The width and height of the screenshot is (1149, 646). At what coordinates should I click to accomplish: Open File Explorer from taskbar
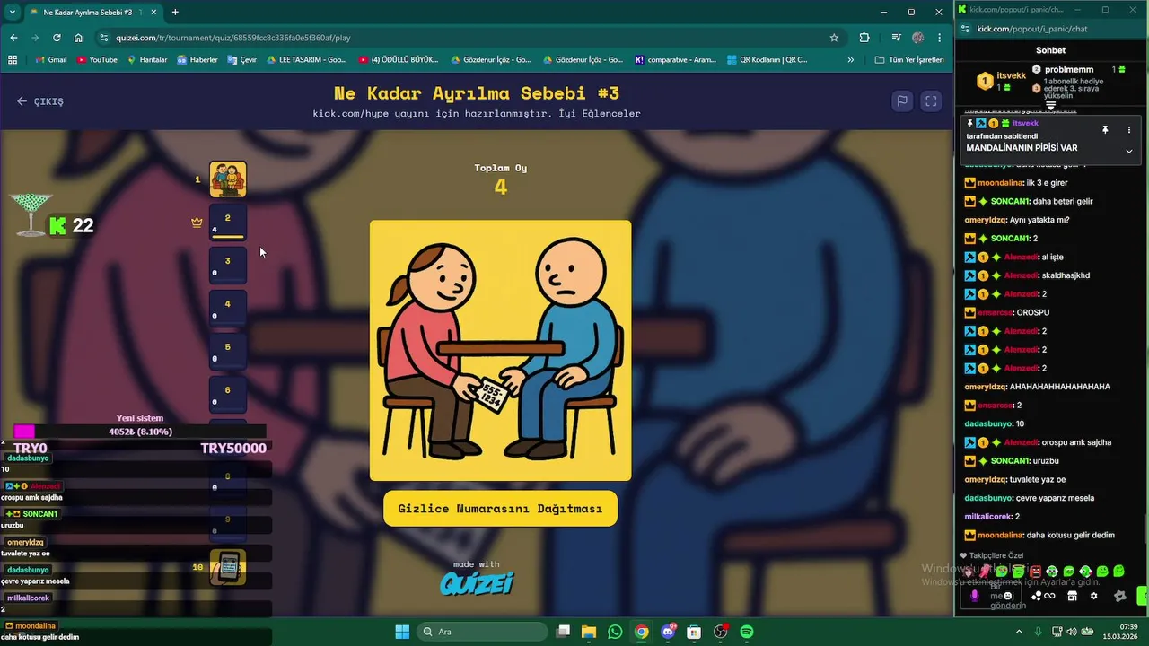(589, 632)
